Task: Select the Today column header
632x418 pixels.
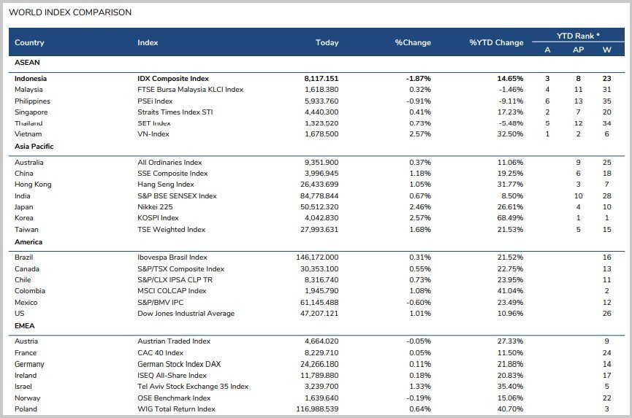Action: point(327,43)
